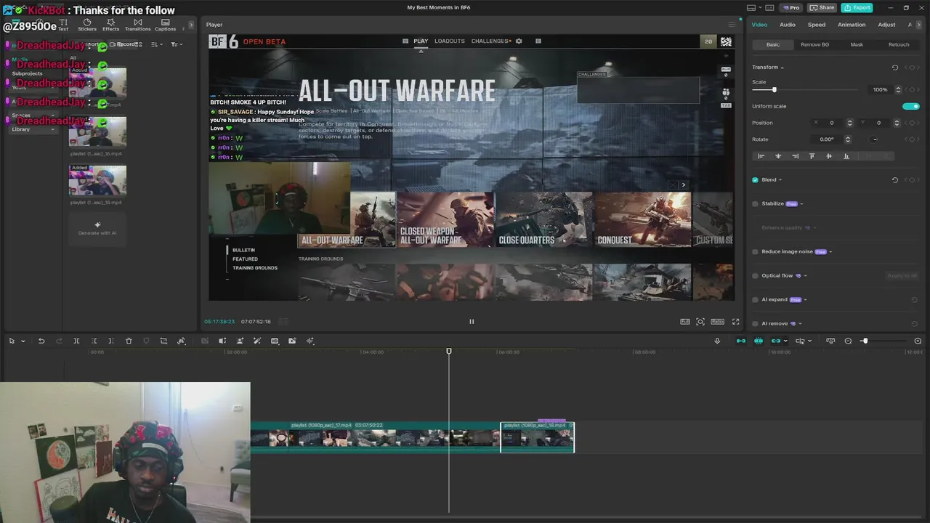930x523 pixels.
Task: Expand the Blend section arrow
Action: (x=780, y=180)
